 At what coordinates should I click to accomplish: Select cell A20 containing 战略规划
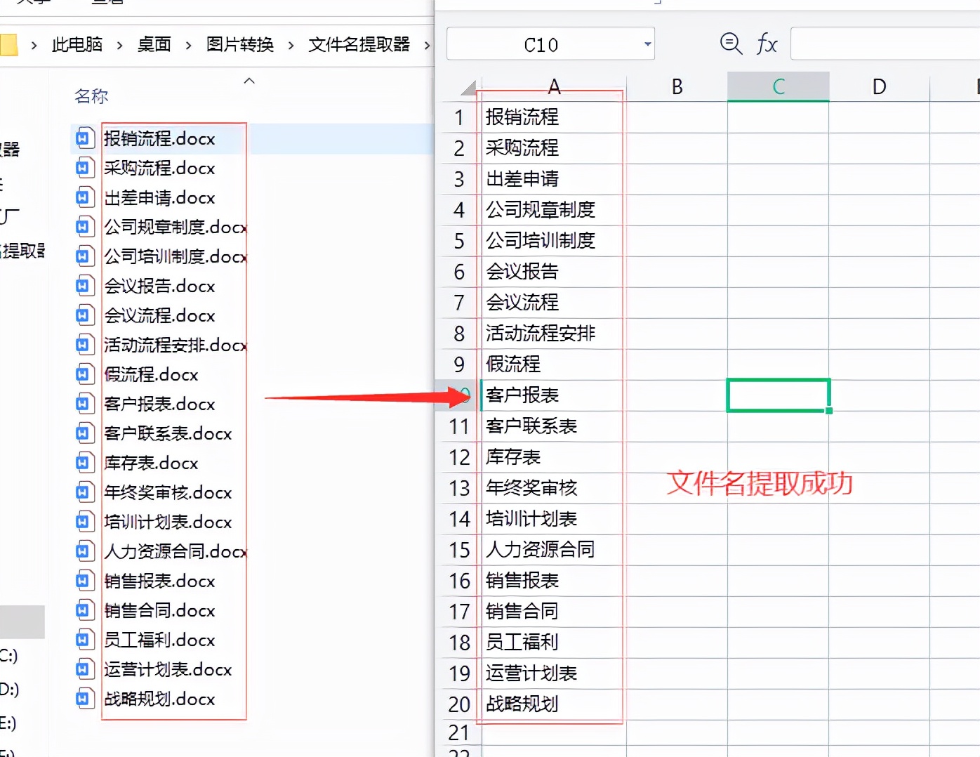pyautogui.click(x=554, y=704)
